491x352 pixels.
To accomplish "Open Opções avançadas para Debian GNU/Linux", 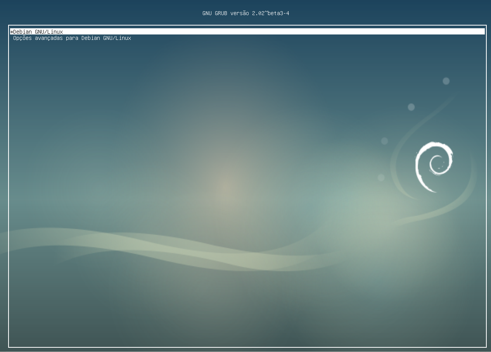I will tap(72, 38).
